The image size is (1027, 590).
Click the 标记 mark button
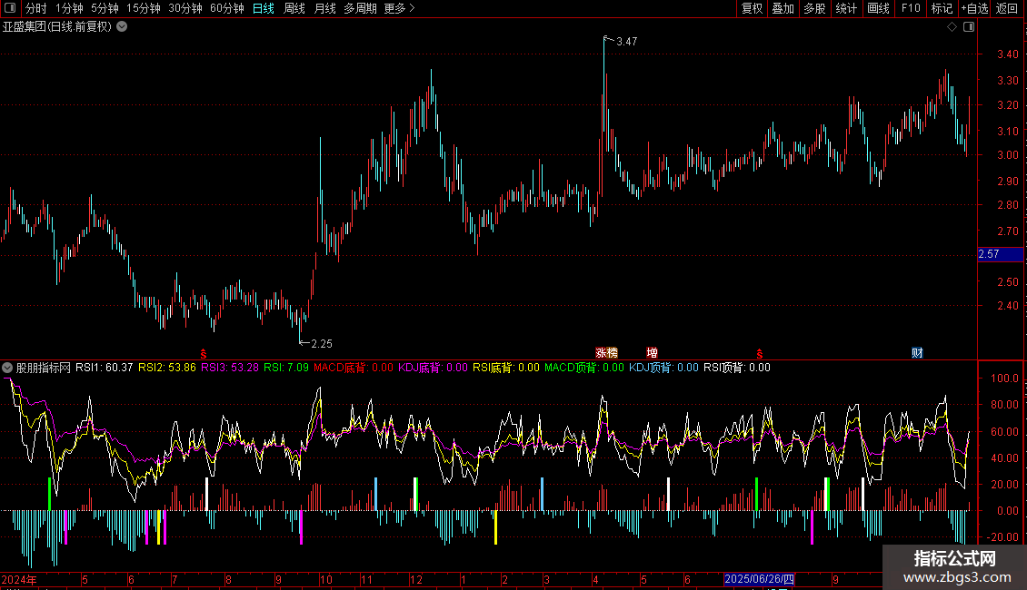coord(942,8)
